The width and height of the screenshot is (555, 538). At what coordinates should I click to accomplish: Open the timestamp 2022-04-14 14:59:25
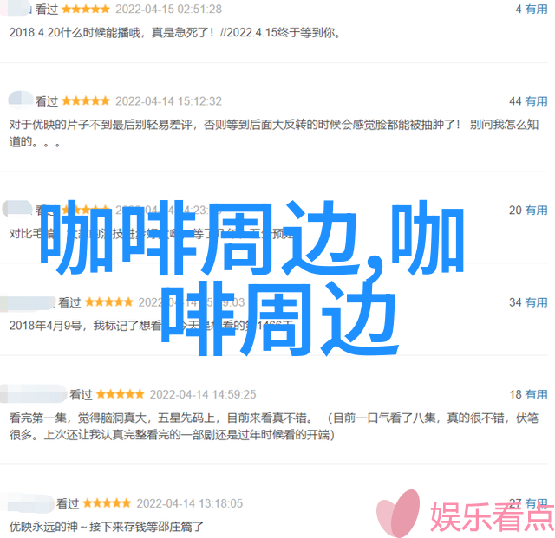pyautogui.click(x=203, y=394)
